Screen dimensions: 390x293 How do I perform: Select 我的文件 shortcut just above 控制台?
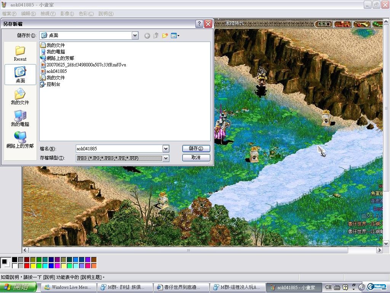(x=53, y=78)
